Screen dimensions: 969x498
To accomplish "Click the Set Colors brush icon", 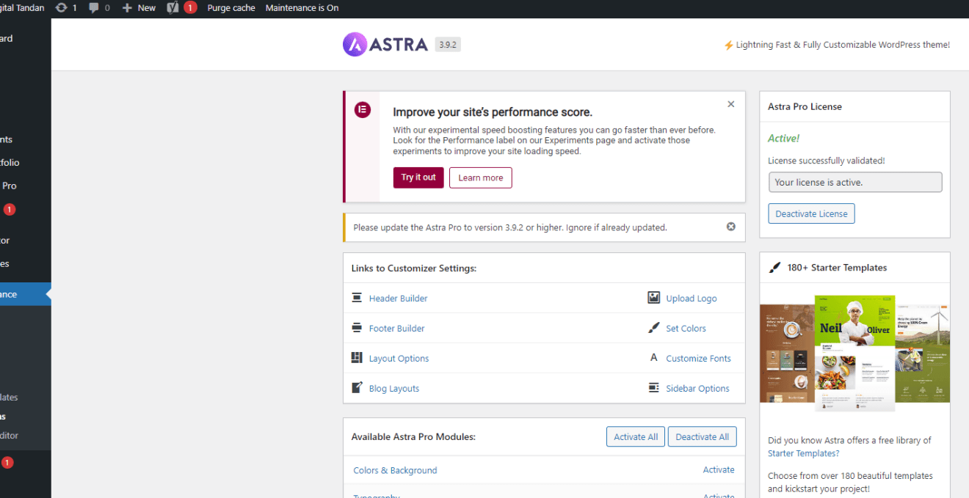I will tap(653, 328).
